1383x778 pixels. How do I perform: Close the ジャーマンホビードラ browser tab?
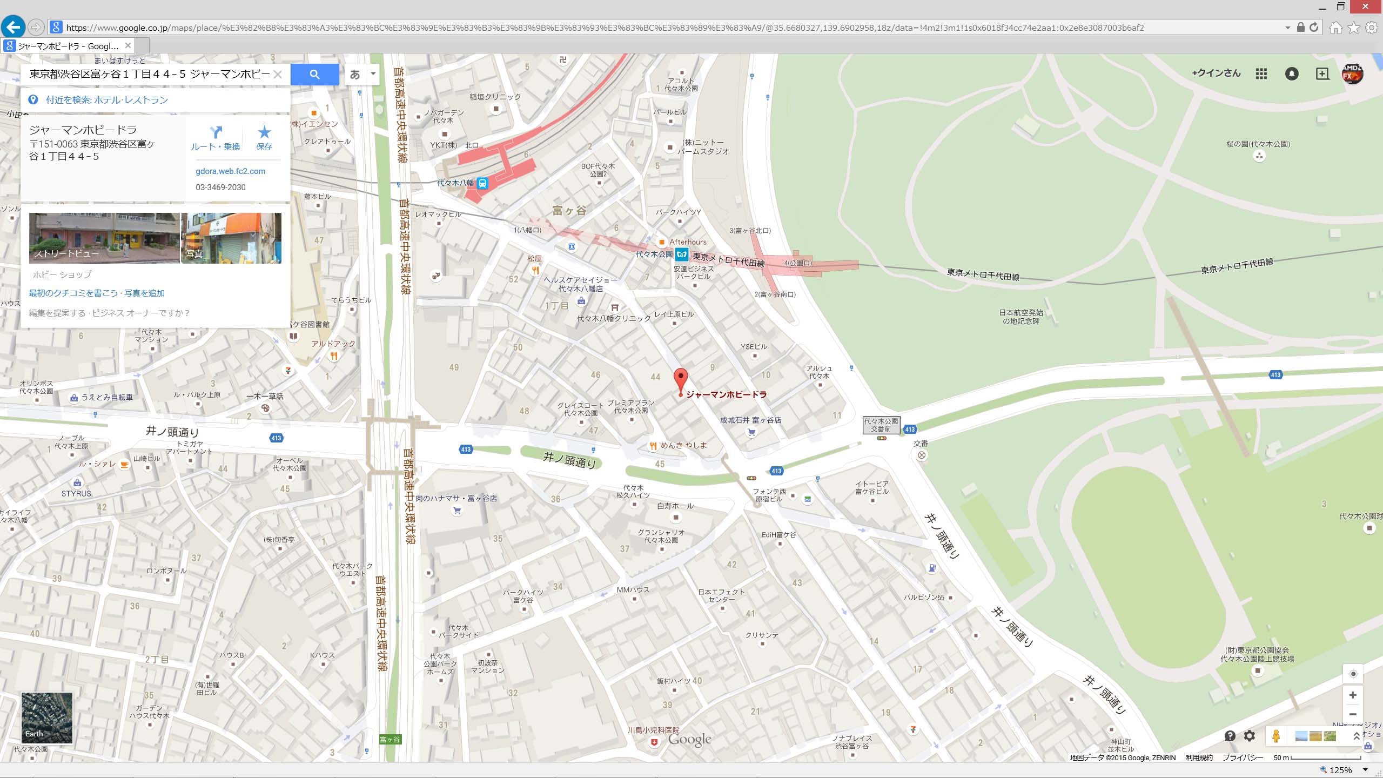coord(128,45)
